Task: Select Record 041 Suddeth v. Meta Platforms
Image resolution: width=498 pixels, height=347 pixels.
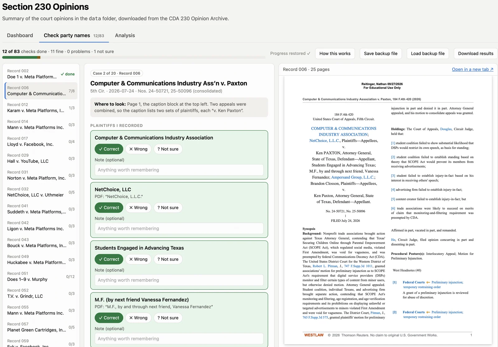Action: (41, 209)
